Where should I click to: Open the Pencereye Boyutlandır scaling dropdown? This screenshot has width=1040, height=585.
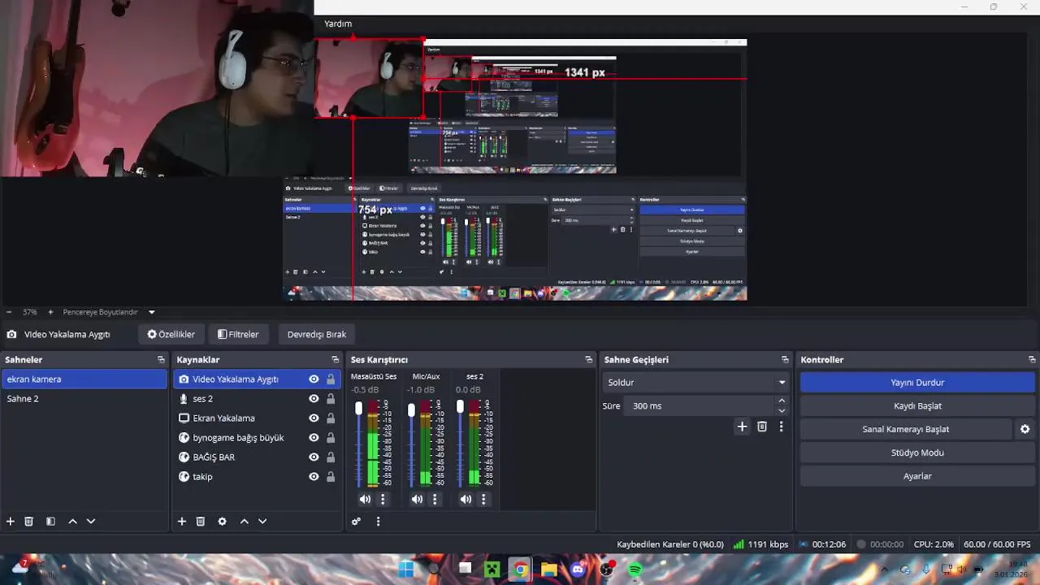151,312
